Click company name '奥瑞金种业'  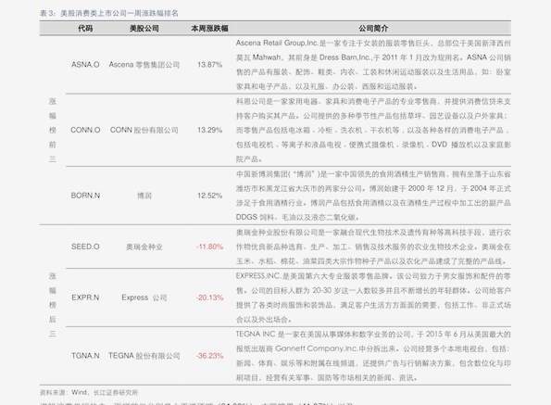pos(144,247)
